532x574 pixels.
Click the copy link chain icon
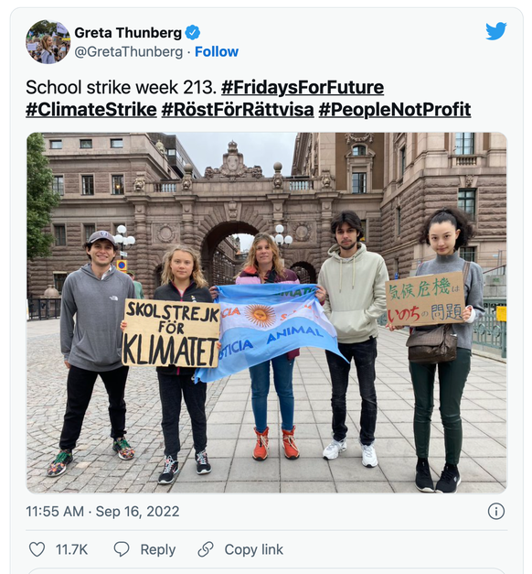pyautogui.click(x=206, y=549)
